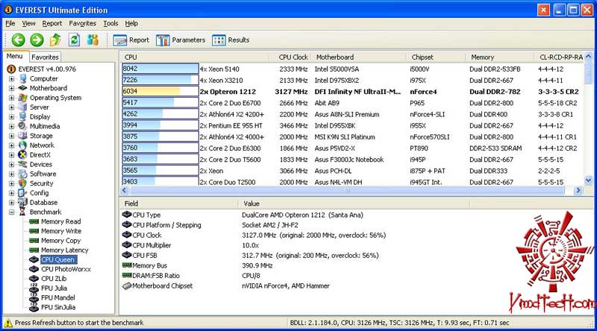Screen dimensions: 597x331
Task: Expand the Config tree node
Action: 11,193
